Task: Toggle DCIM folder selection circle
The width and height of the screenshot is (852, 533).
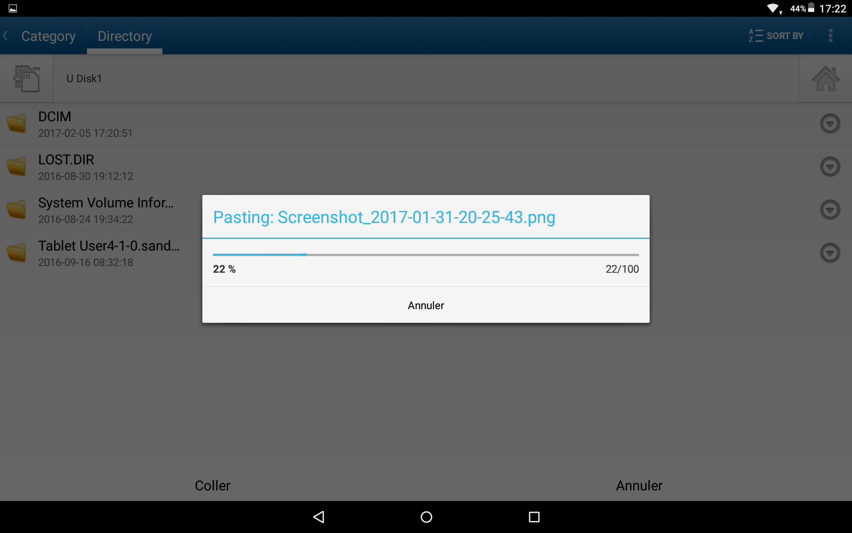Action: click(831, 123)
